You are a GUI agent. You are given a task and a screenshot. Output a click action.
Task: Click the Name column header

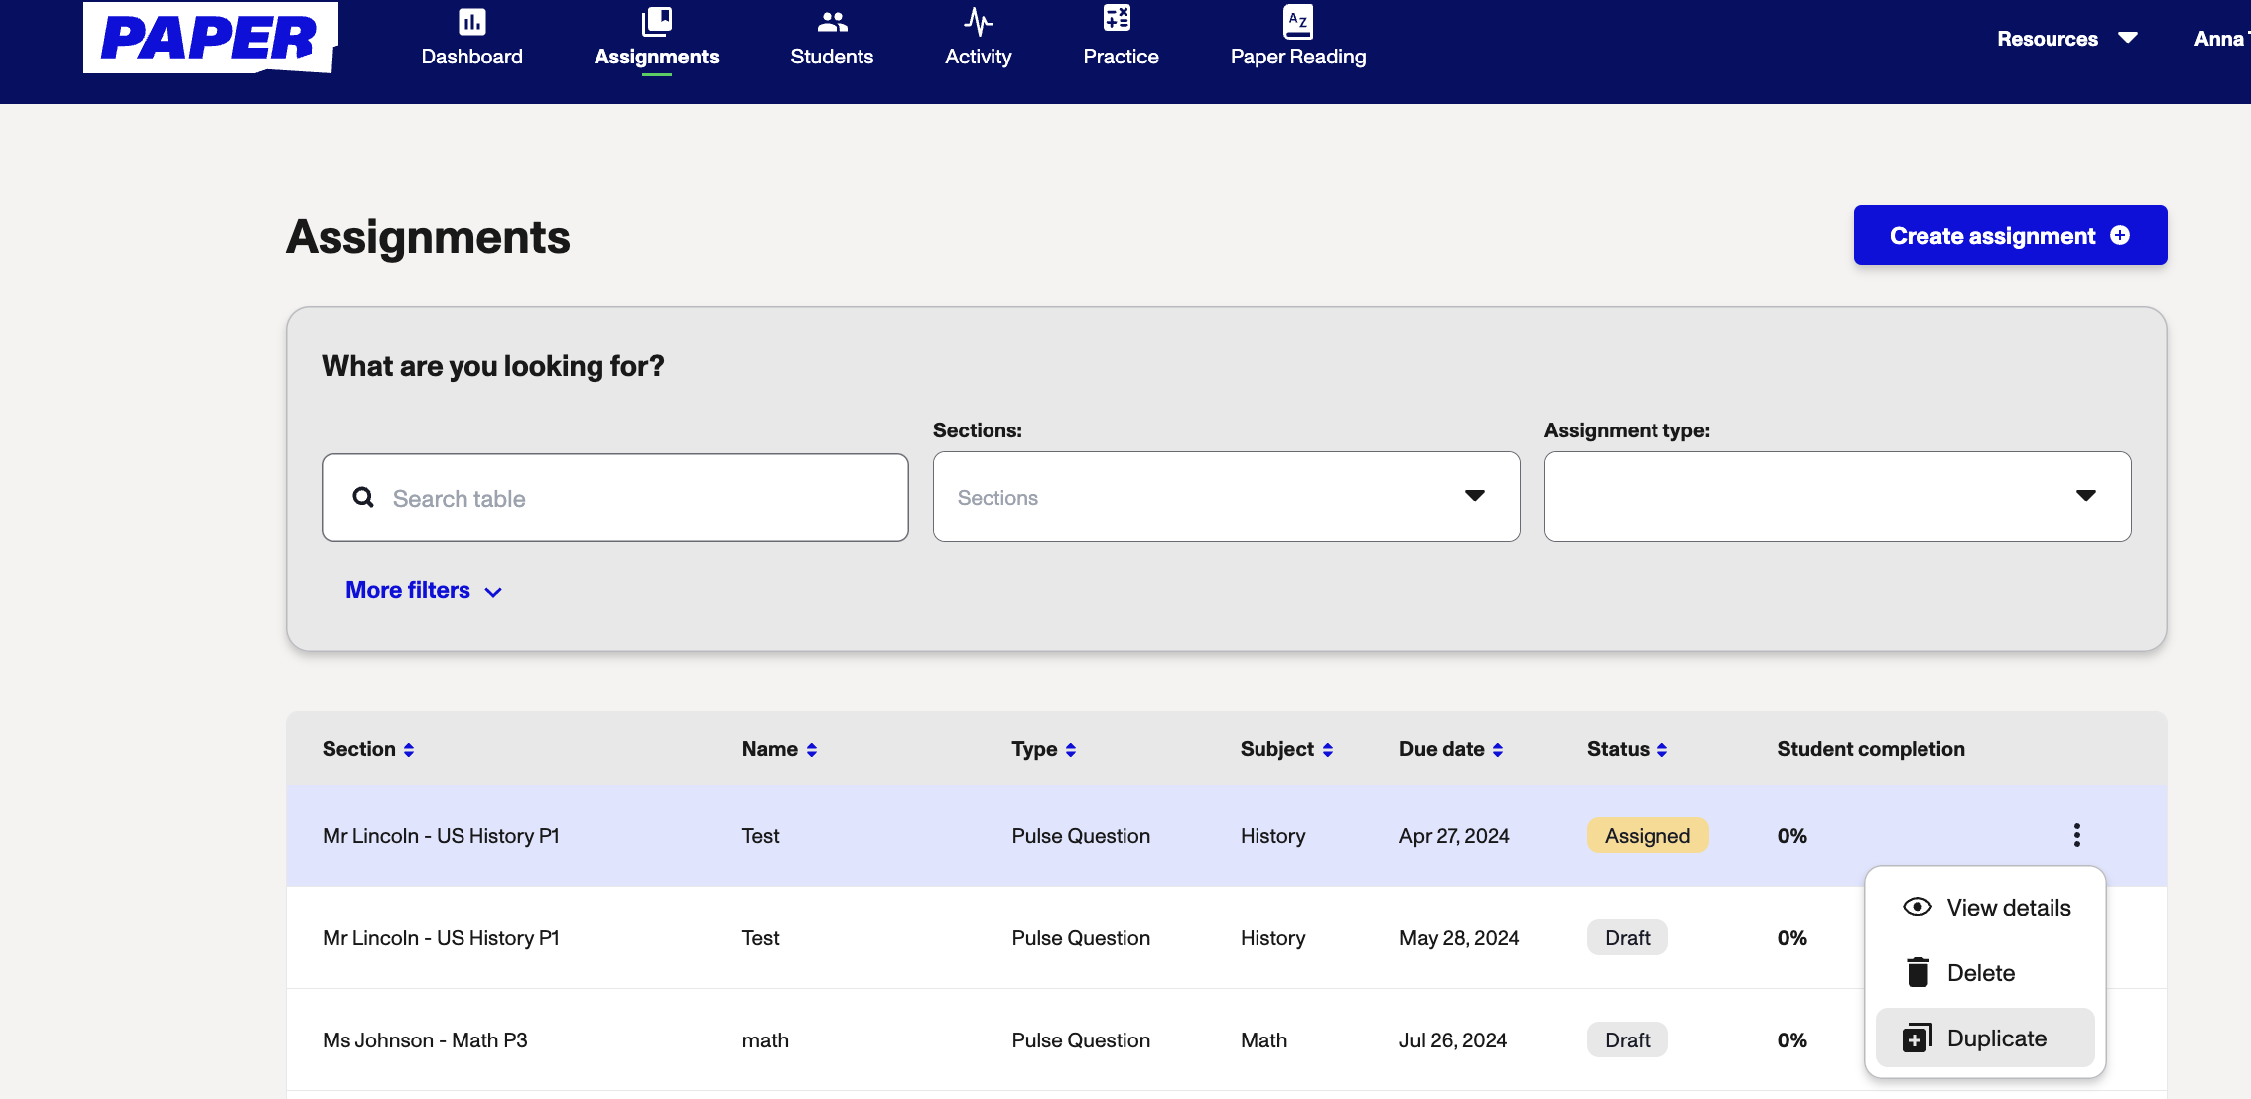tap(769, 749)
